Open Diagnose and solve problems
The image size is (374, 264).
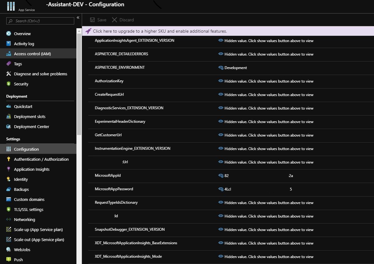41,74
